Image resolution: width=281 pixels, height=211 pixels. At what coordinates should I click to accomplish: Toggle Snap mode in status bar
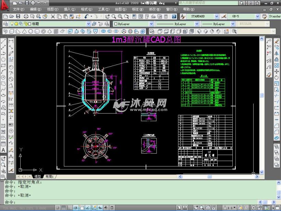click(x=57, y=208)
